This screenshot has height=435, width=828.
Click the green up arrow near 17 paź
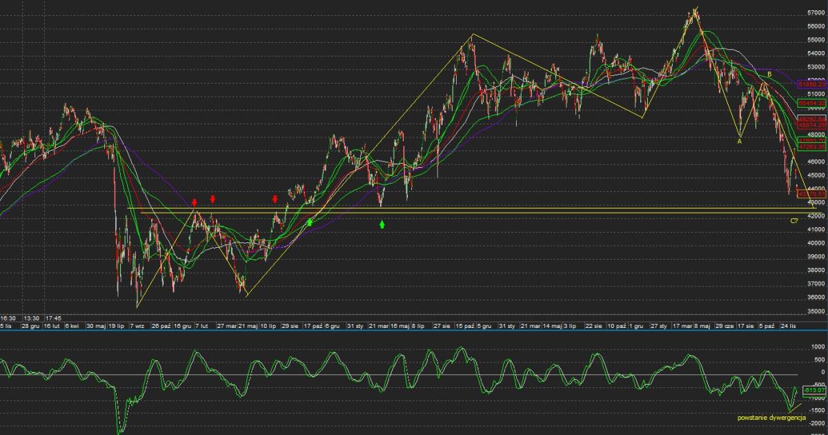click(310, 222)
